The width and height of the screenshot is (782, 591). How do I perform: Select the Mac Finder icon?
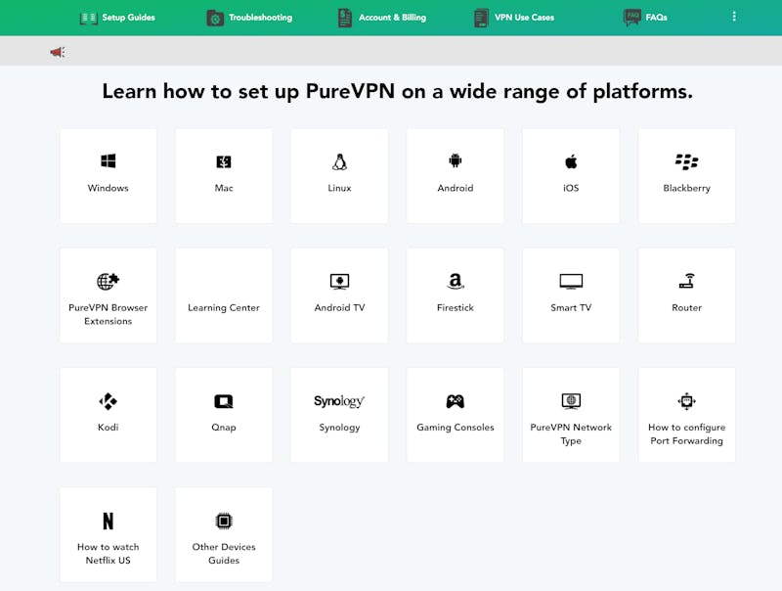(x=224, y=161)
